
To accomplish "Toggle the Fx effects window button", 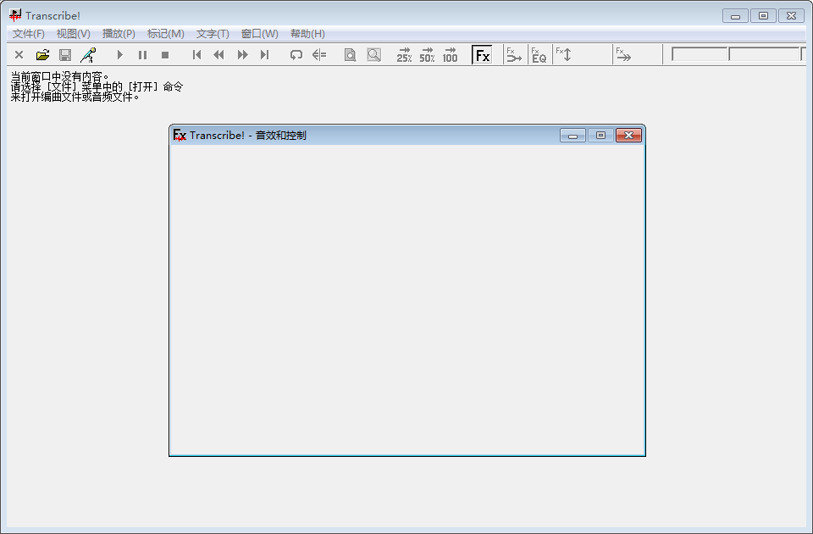I will 482,55.
